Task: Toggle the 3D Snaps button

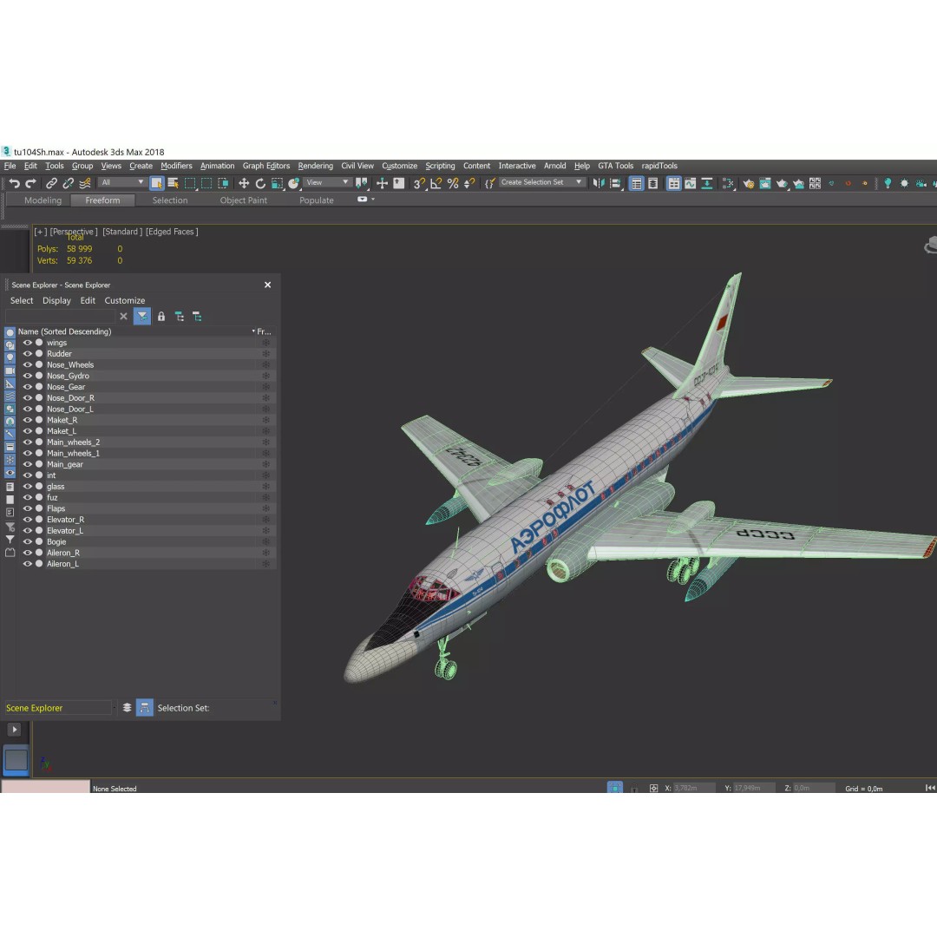Action: point(420,183)
